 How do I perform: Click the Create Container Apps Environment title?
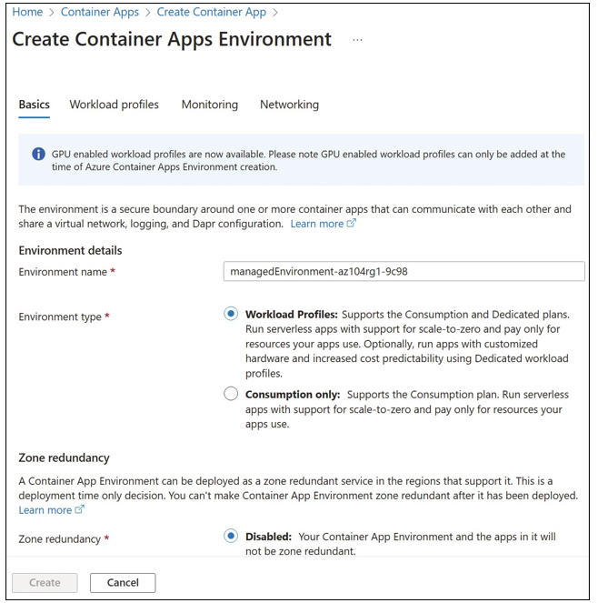tap(172, 39)
